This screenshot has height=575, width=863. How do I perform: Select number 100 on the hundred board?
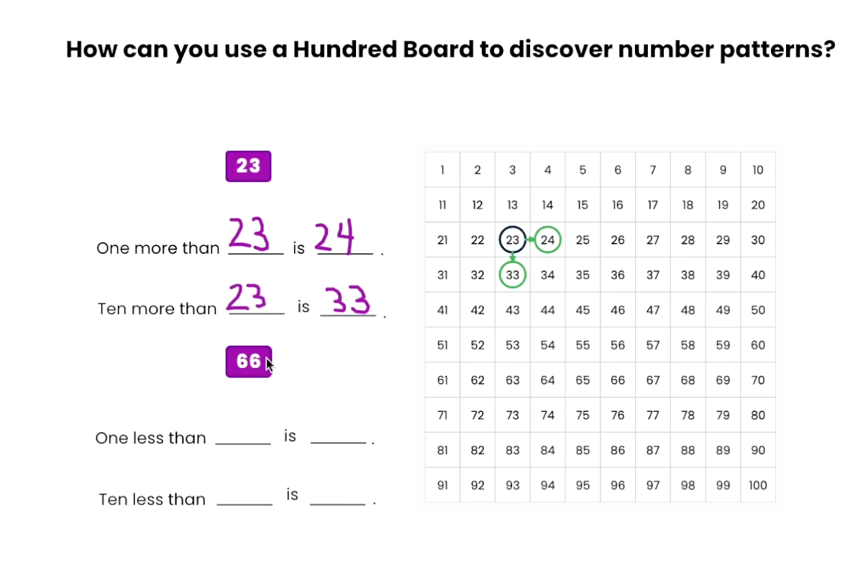coord(758,485)
